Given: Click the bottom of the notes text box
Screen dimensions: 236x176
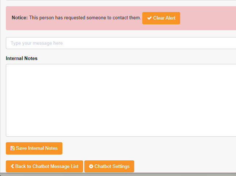Looking at the screenshot, I should pyautogui.click(x=120, y=132).
